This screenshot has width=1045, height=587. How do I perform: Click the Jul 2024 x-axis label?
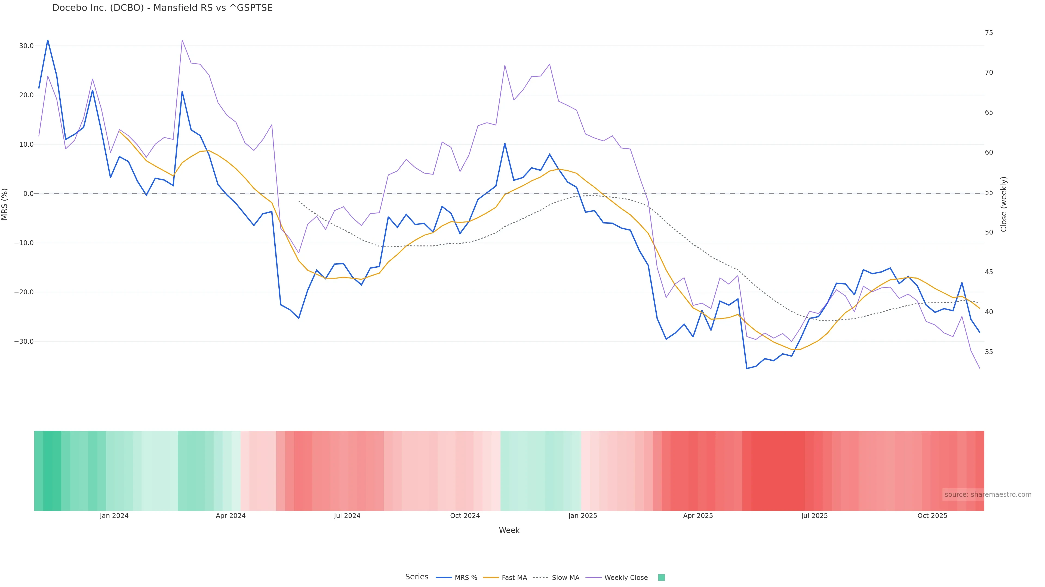tap(347, 516)
